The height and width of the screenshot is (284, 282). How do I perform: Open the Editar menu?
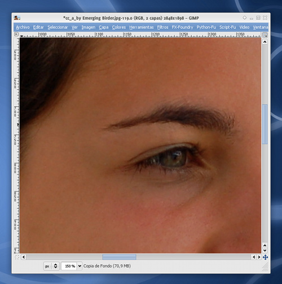pyautogui.click(x=38, y=27)
